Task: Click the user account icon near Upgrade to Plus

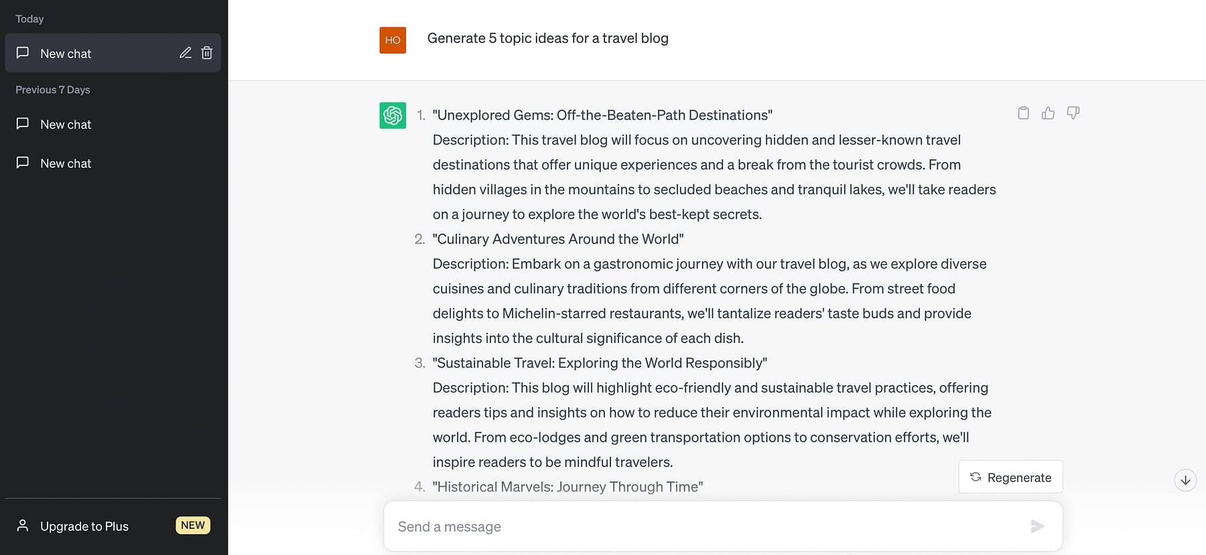Action: pos(23,526)
